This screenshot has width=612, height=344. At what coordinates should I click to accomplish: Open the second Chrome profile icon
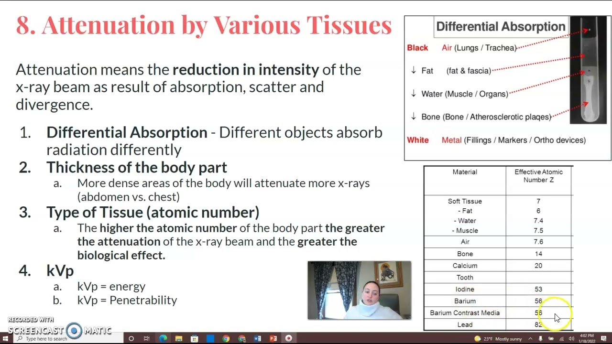tap(242, 339)
